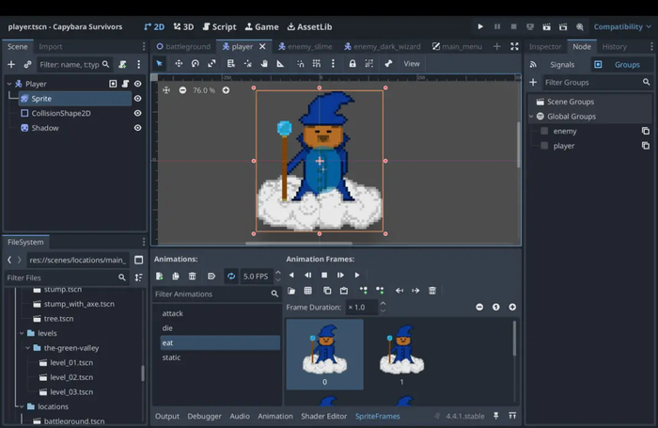Collapse the Global Groups section
Image resolution: width=658 pixels, height=428 pixels.
point(531,117)
